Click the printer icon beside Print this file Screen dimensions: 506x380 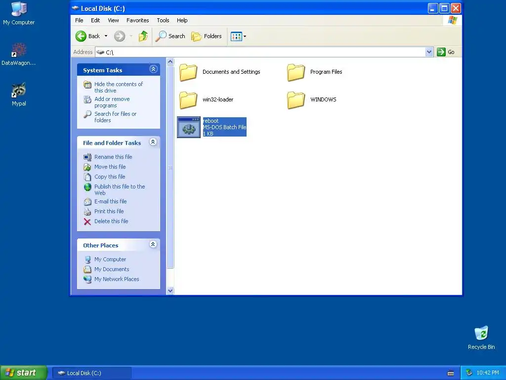pyautogui.click(x=87, y=212)
